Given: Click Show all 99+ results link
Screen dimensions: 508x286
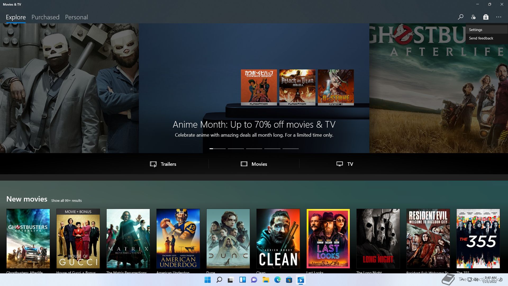Looking at the screenshot, I should pos(66,200).
